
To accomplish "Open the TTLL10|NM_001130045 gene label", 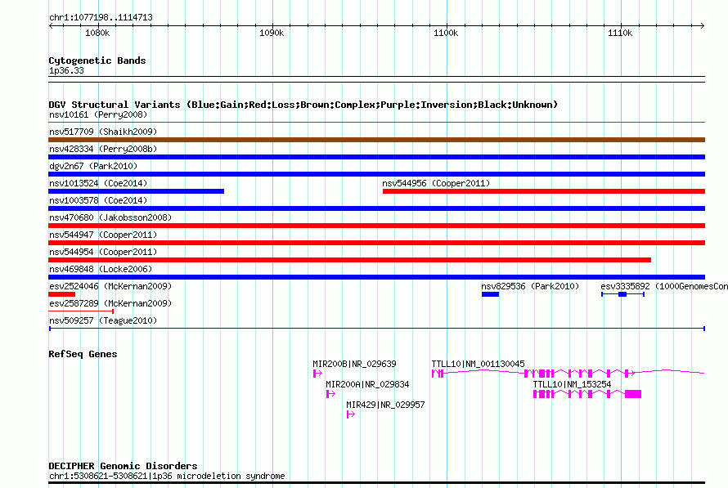I will tap(479, 364).
